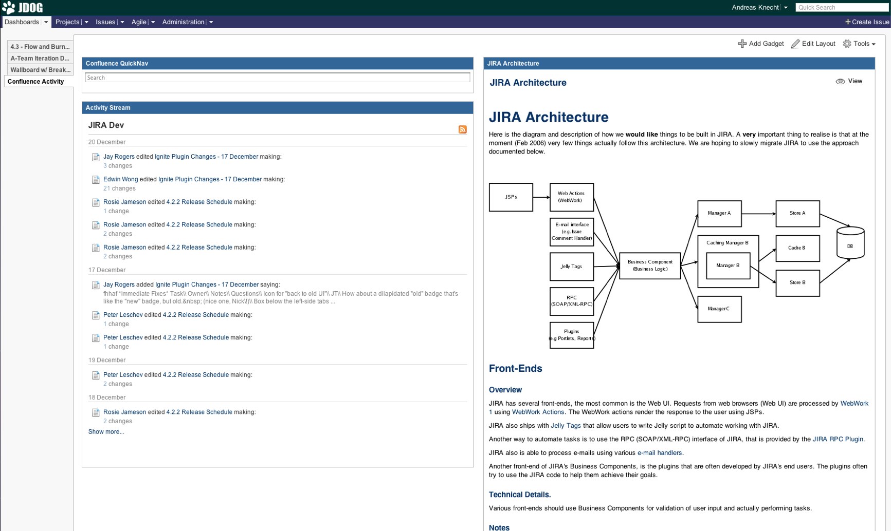
Task: Click the Front-Ends heading
Action: tap(515, 369)
